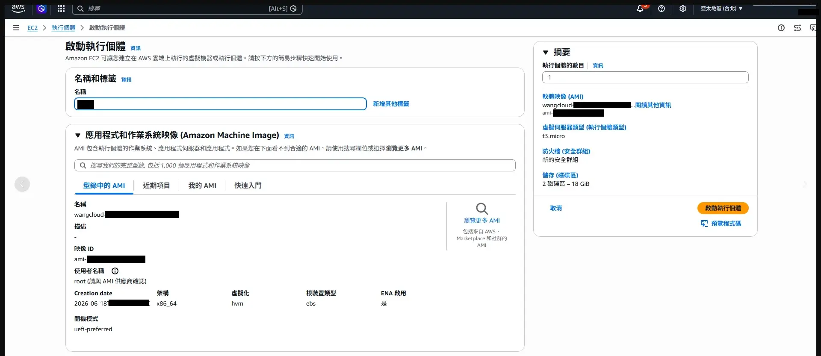Click 瀏覽更多 AMI link text

pyautogui.click(x=482, y=221)
